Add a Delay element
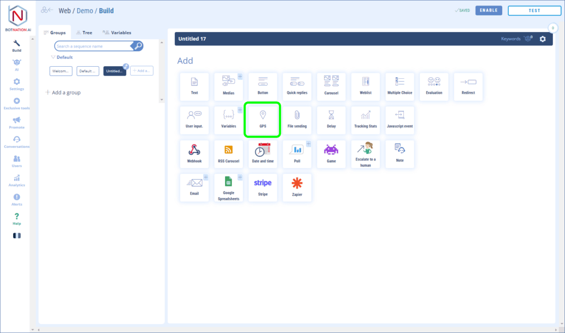 [x=331, y=120]
